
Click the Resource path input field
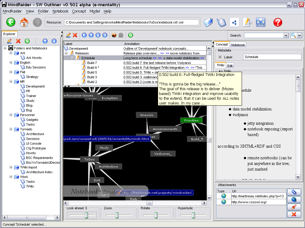click(x=131, y=22)
